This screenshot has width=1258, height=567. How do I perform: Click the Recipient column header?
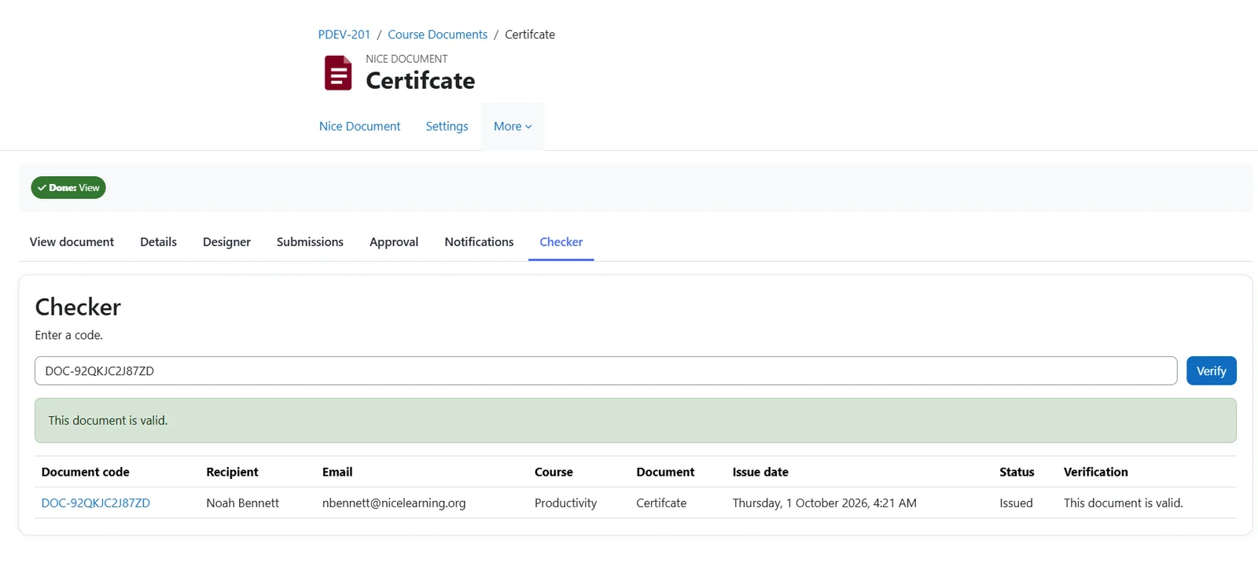(x=232, y=472)
